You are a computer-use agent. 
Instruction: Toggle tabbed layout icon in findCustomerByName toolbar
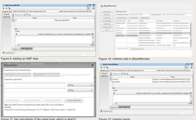[x=186, y=67]
